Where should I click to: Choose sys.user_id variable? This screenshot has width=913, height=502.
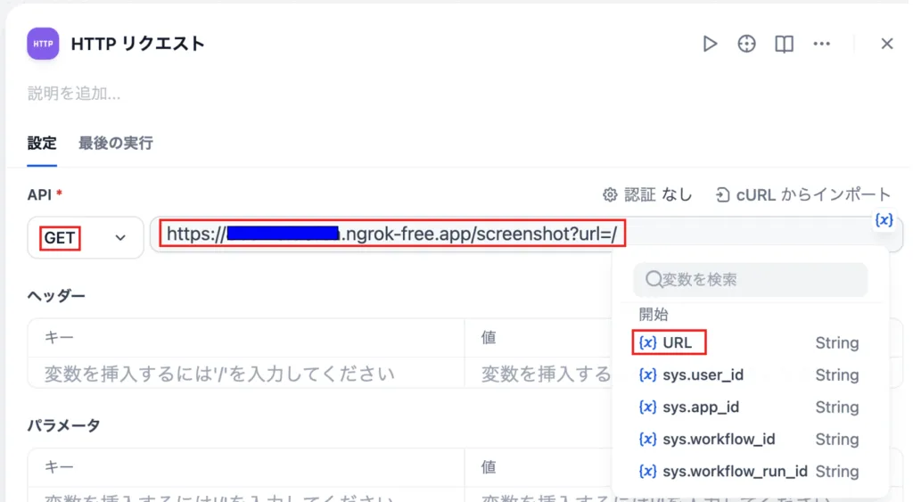click(703, 375)
